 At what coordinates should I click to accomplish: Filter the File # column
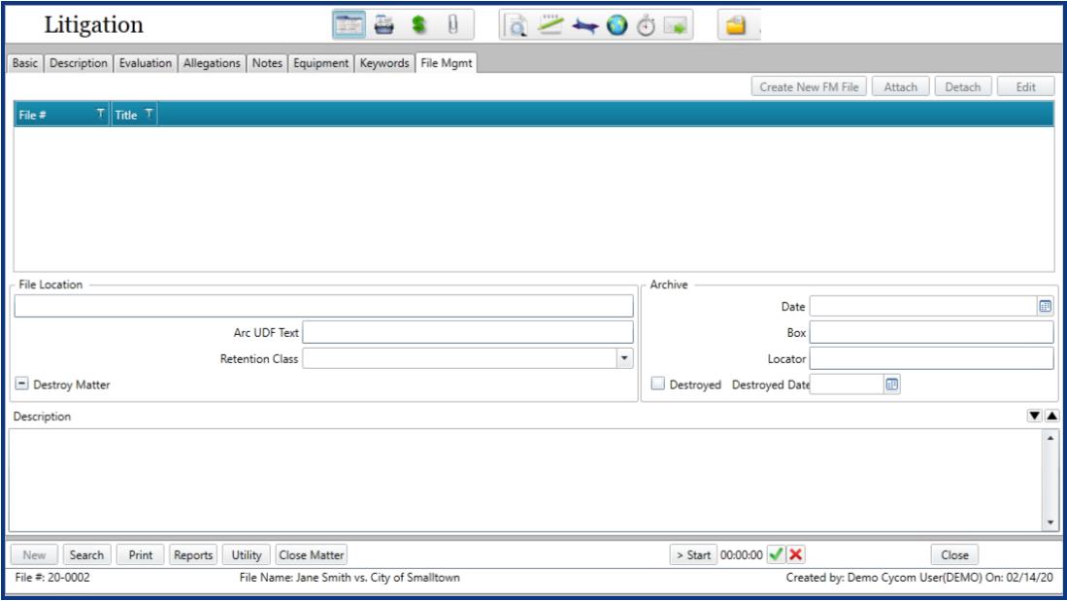click(x=100, y=115)
